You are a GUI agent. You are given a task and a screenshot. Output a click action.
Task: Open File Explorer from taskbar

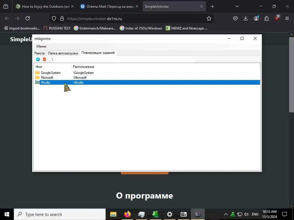pyautogui.click(x=113, y=214)
